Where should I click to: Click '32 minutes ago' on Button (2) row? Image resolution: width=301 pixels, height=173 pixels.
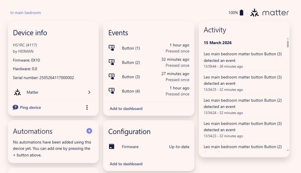pos(175,59)
